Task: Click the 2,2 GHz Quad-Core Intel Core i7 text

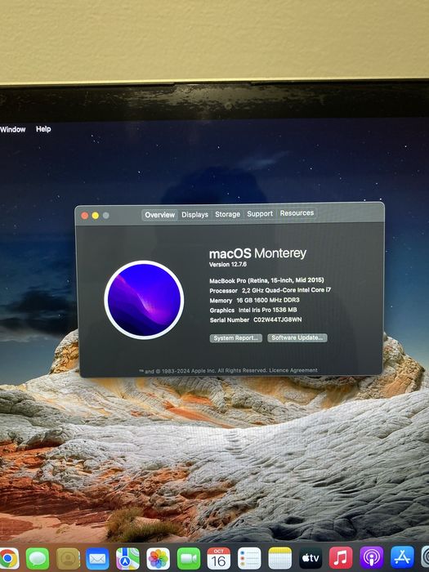Action: (286, 290)
